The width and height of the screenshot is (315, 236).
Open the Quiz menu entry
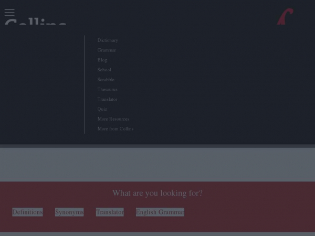102,109
